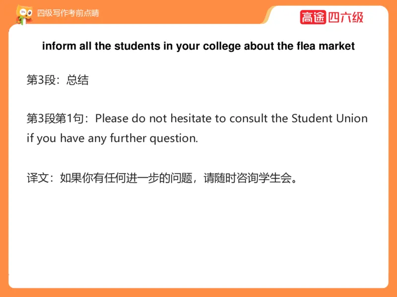Viewport: 397px width, 297px height.
Task: Click the 第3段：总结 paragraph label
Action: click(x=58, y=80)
